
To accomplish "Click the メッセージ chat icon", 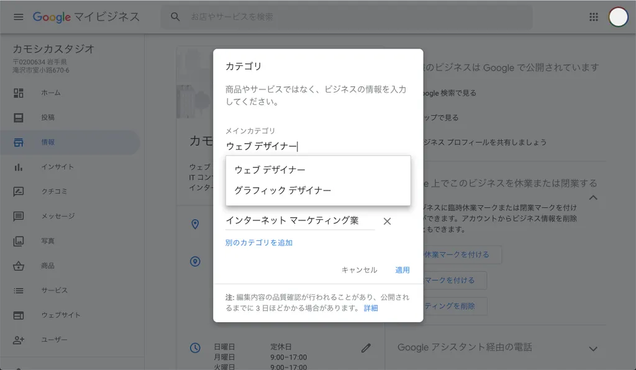I will [18, 217].
